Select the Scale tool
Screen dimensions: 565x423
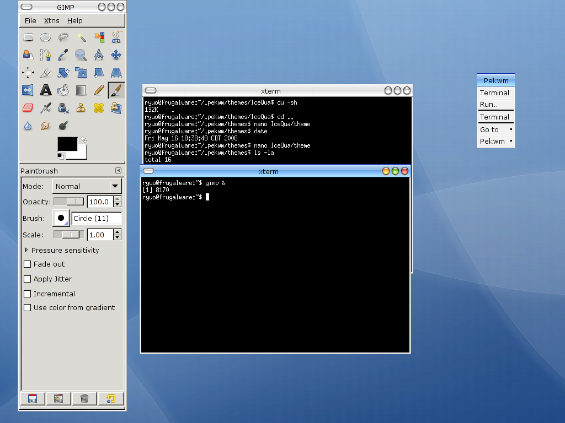pos(81,72)
